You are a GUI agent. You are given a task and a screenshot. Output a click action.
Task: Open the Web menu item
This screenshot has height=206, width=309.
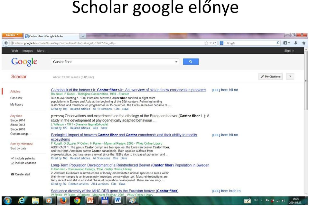[x=14, y=50]
